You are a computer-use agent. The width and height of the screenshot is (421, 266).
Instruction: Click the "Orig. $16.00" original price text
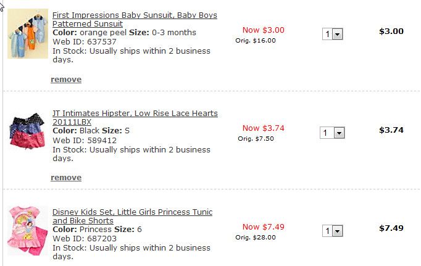256,41
